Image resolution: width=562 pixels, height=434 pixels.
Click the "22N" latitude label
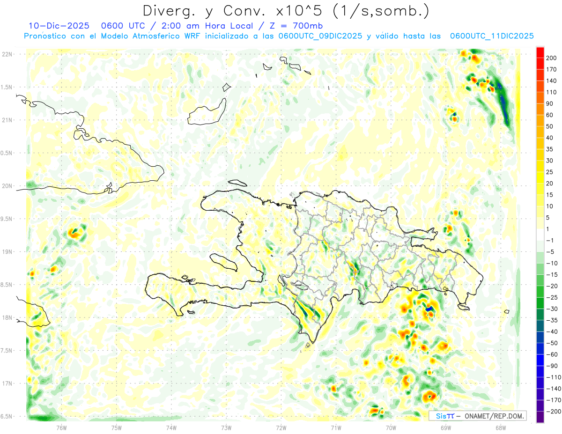[7, 54]
